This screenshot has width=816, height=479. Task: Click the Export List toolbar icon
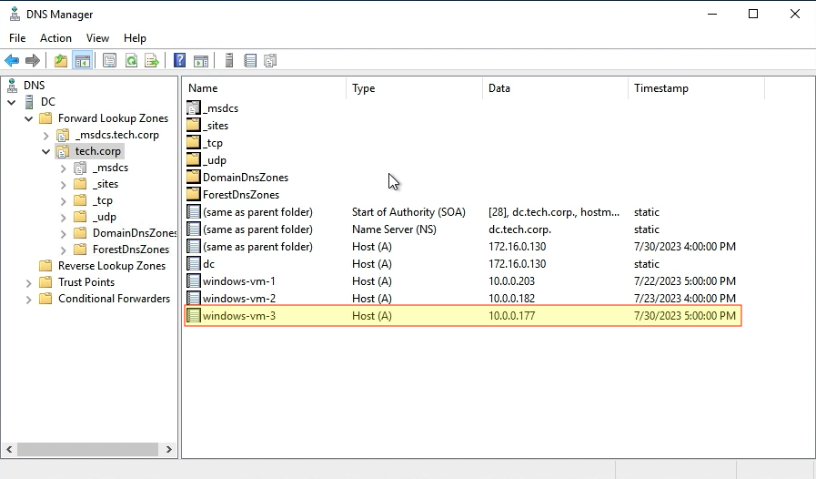152,61
